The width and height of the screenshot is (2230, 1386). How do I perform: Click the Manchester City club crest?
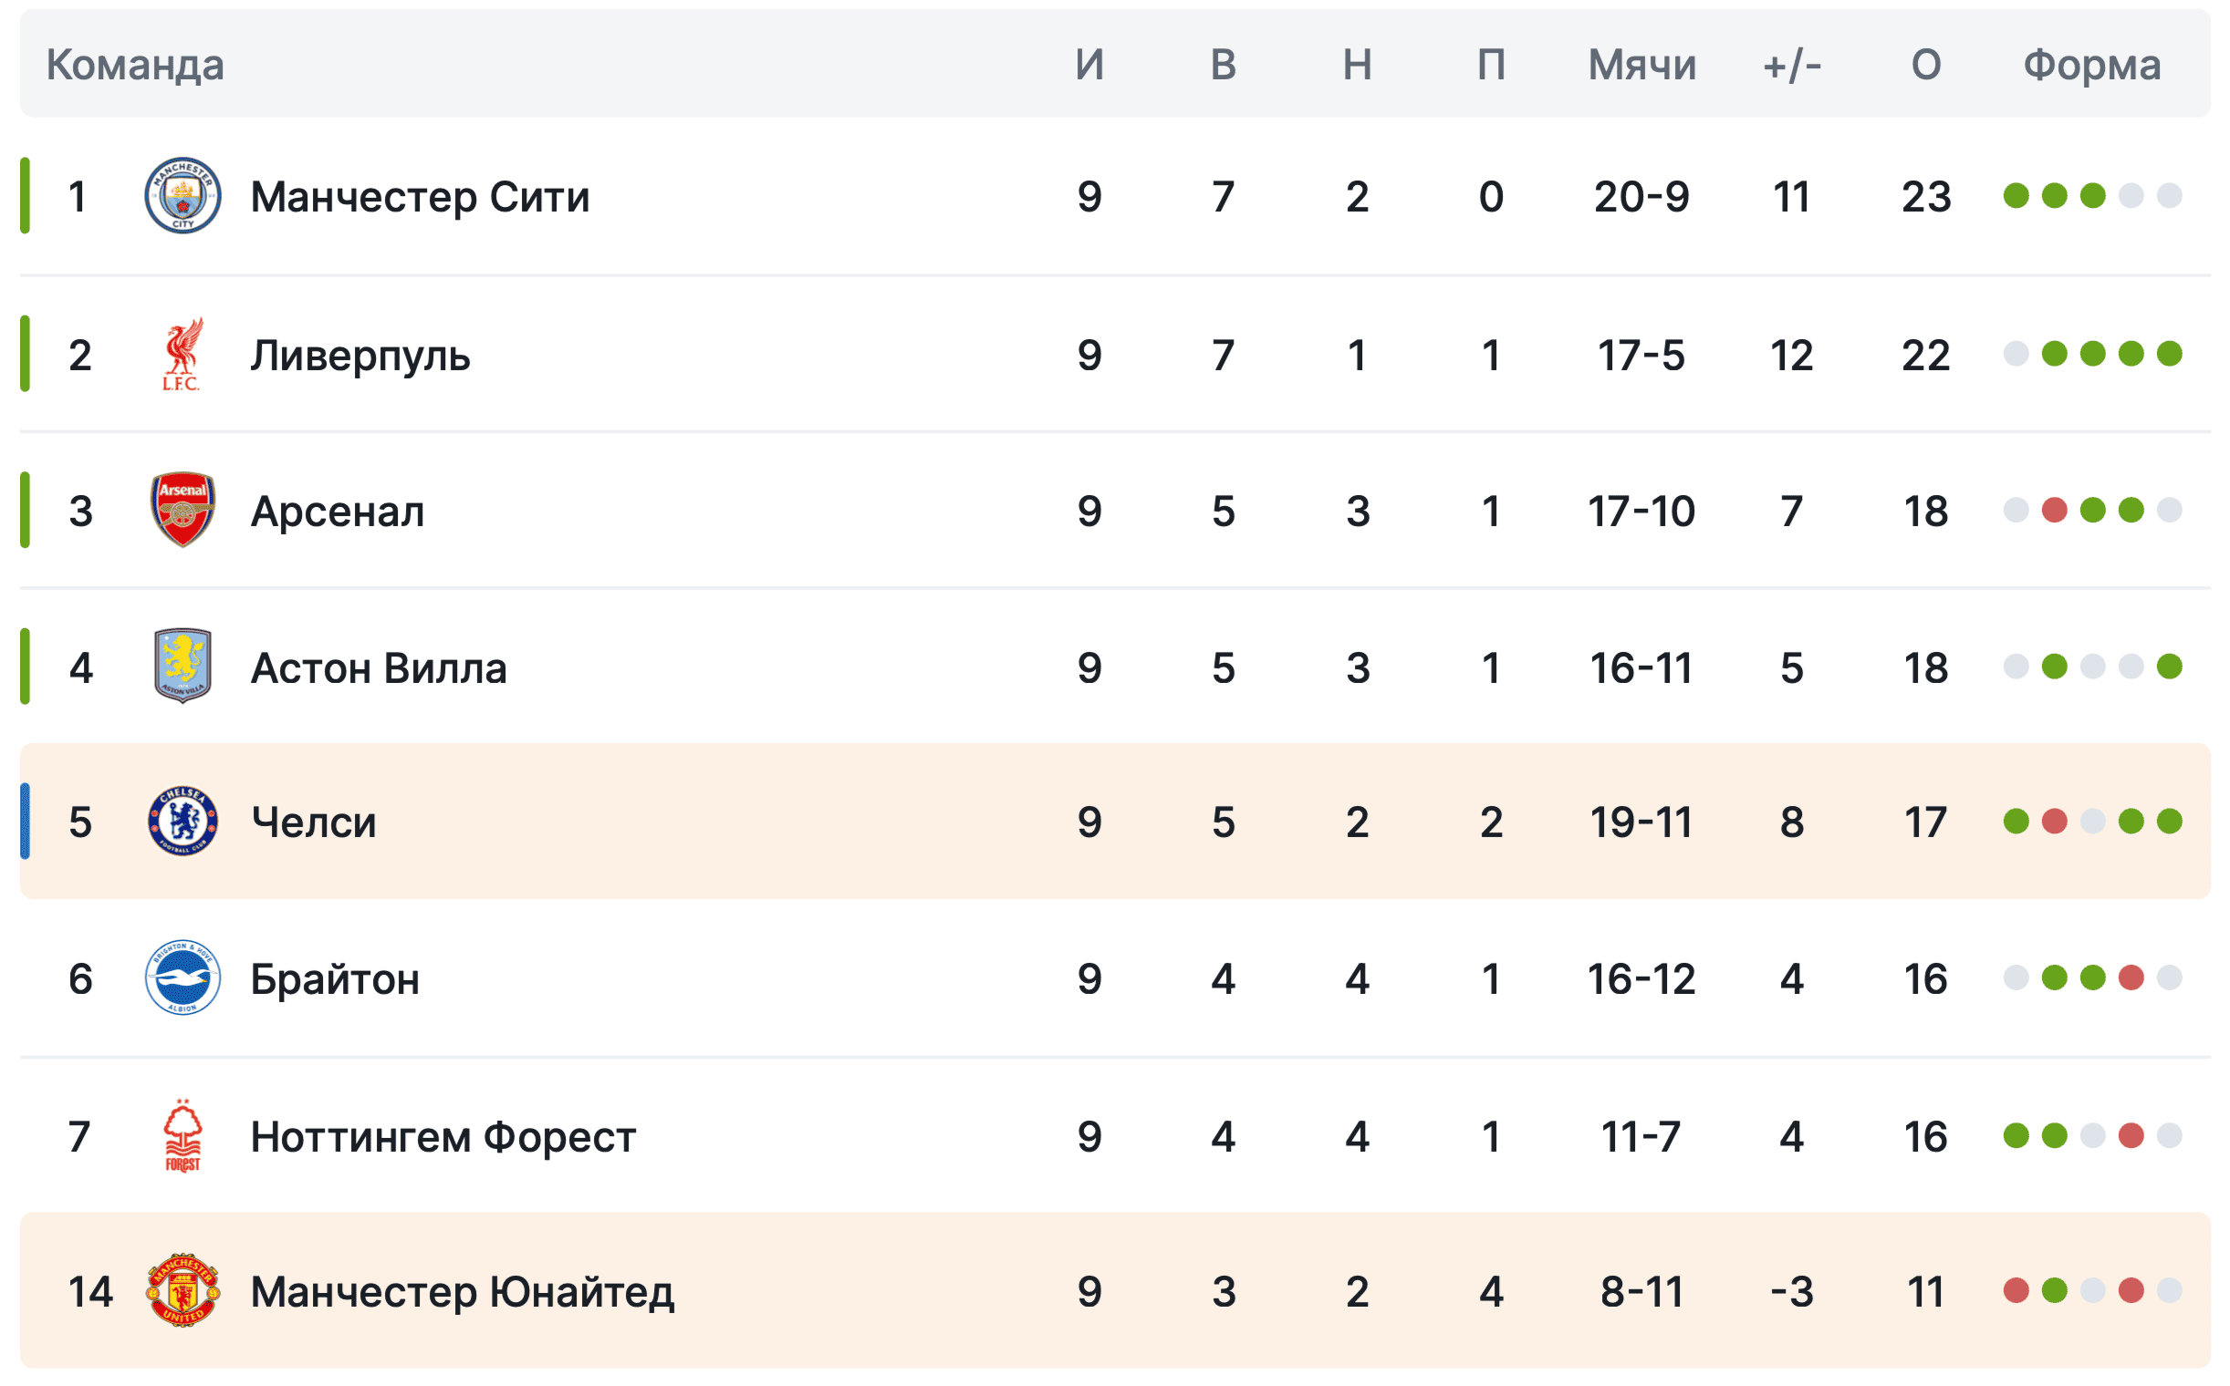(182, 196)
